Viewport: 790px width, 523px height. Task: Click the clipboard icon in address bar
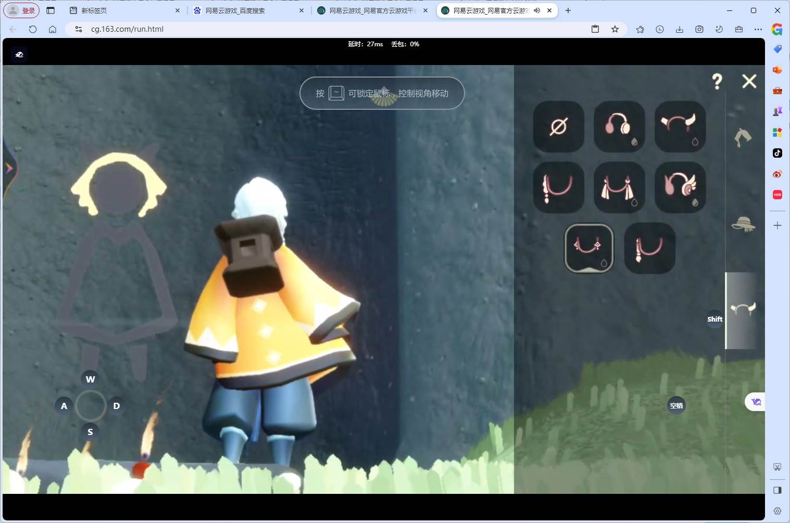595,29
